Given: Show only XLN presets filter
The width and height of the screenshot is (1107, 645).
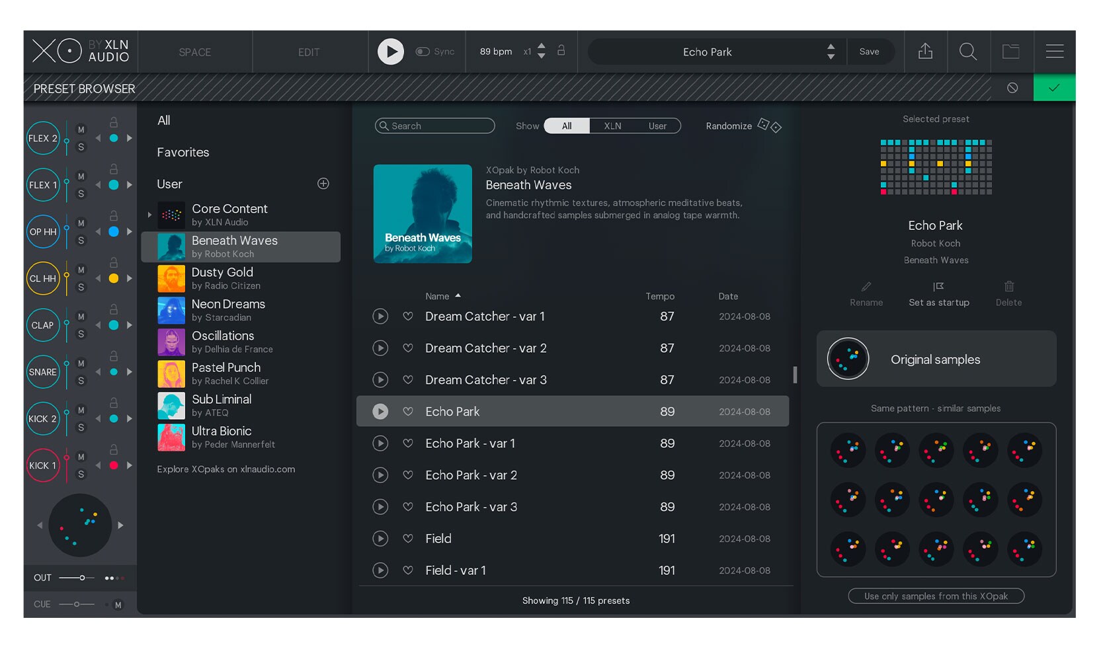Looking at the screenshot, I should [612, 126].
